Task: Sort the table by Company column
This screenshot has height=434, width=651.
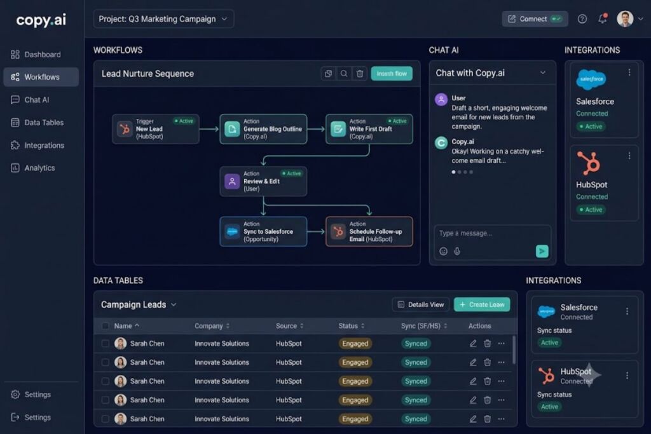Action: [x=212, y=326]
